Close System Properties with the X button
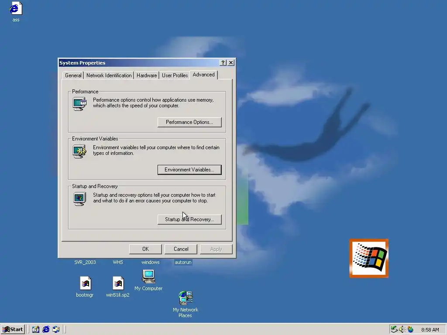The height and width of the screenshot is (335, 447). pyautogui.click(x=231, y=63)
